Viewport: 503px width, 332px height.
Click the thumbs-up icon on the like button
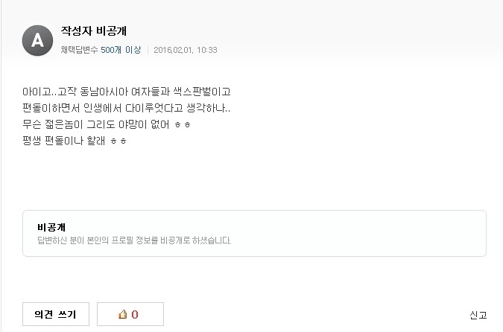(x=123, y=314)
